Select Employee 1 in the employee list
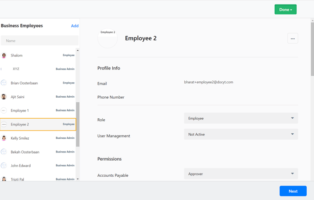The image size is (314, 200). [x=38, y=111]
